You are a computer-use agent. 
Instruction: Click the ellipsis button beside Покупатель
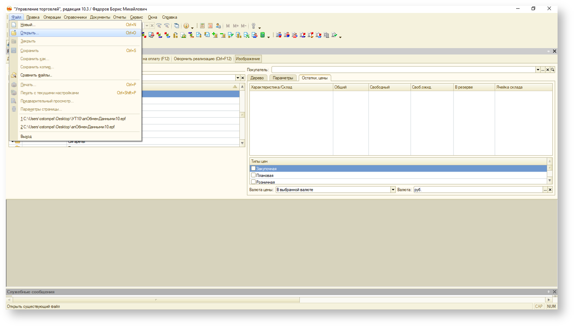pyautogui.click(x=543, y=70)
